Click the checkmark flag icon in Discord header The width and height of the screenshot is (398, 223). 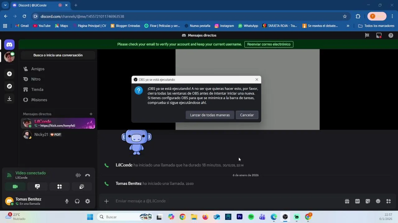tap(367, 35)
